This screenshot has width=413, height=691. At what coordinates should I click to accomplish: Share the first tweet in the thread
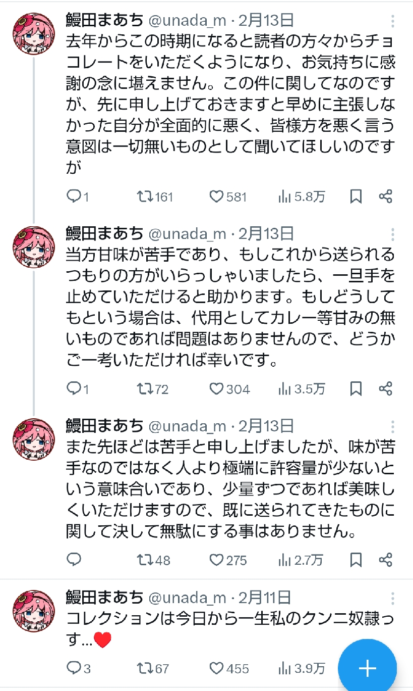pyautogui.click(x=386, y=196)
